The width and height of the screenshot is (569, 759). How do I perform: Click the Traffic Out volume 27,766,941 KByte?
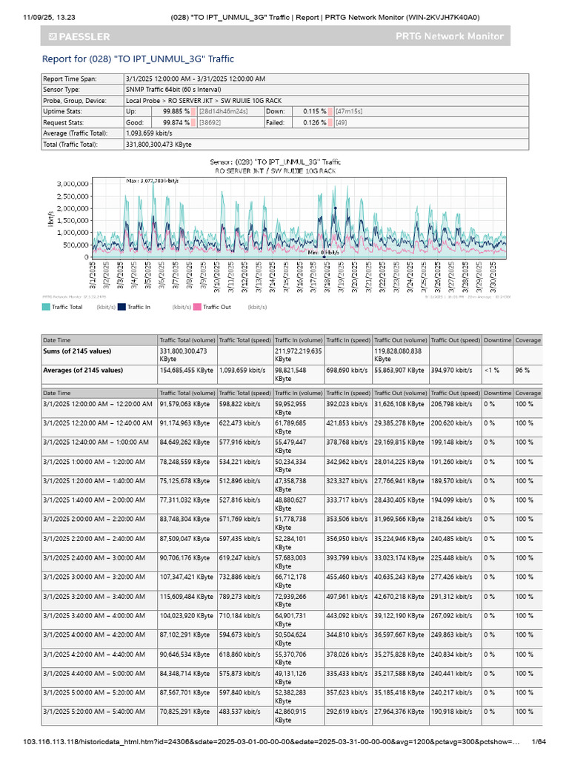[x=399, y=481]
